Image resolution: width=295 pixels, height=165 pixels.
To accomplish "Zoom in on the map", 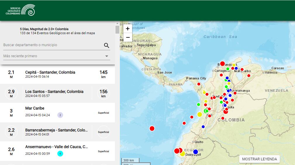I will pos(128,29).
